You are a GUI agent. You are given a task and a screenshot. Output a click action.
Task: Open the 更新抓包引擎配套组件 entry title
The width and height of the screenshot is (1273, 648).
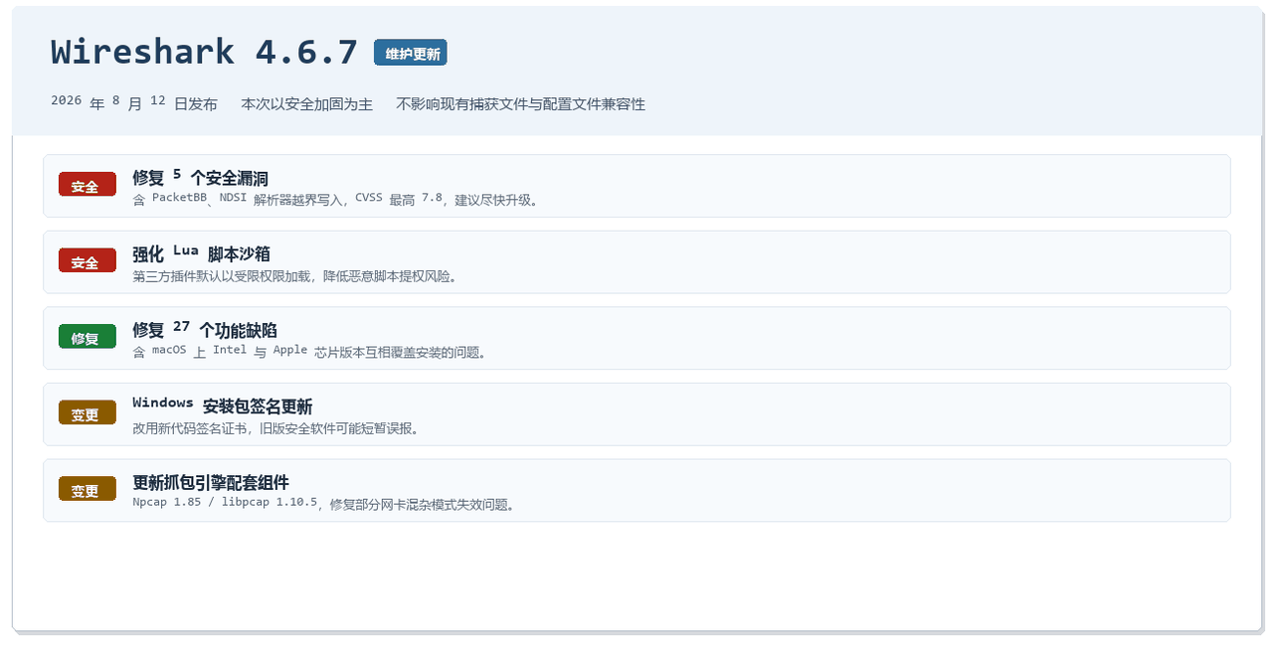click(211, 482)
